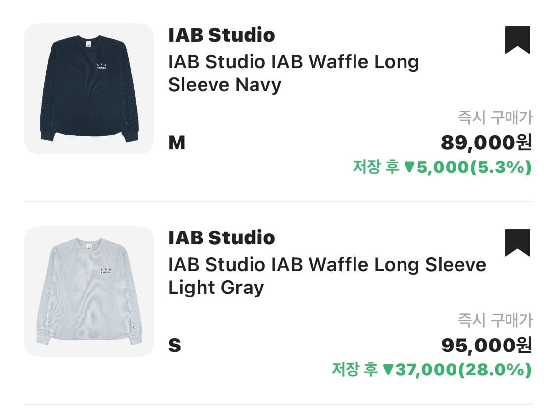557x408 pixels.
Task: Open the IAB Waffle Long Sleeve Light Gray product
Action: 327,276
